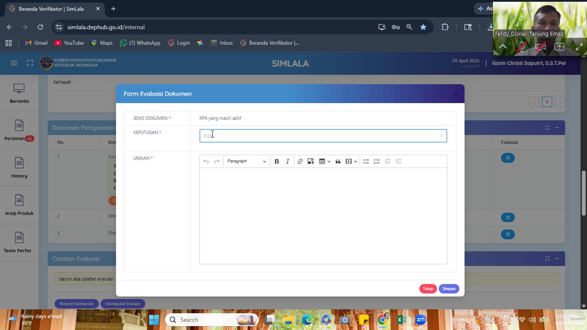Save the form with Simpan button
Viewport: 587px width, 330px height.
click(449, 289)
